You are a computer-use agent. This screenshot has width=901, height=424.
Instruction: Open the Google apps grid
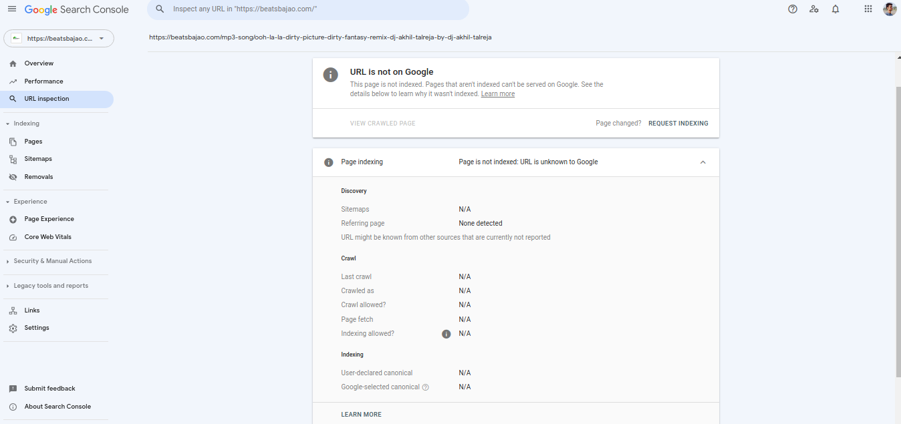point(868,9)
